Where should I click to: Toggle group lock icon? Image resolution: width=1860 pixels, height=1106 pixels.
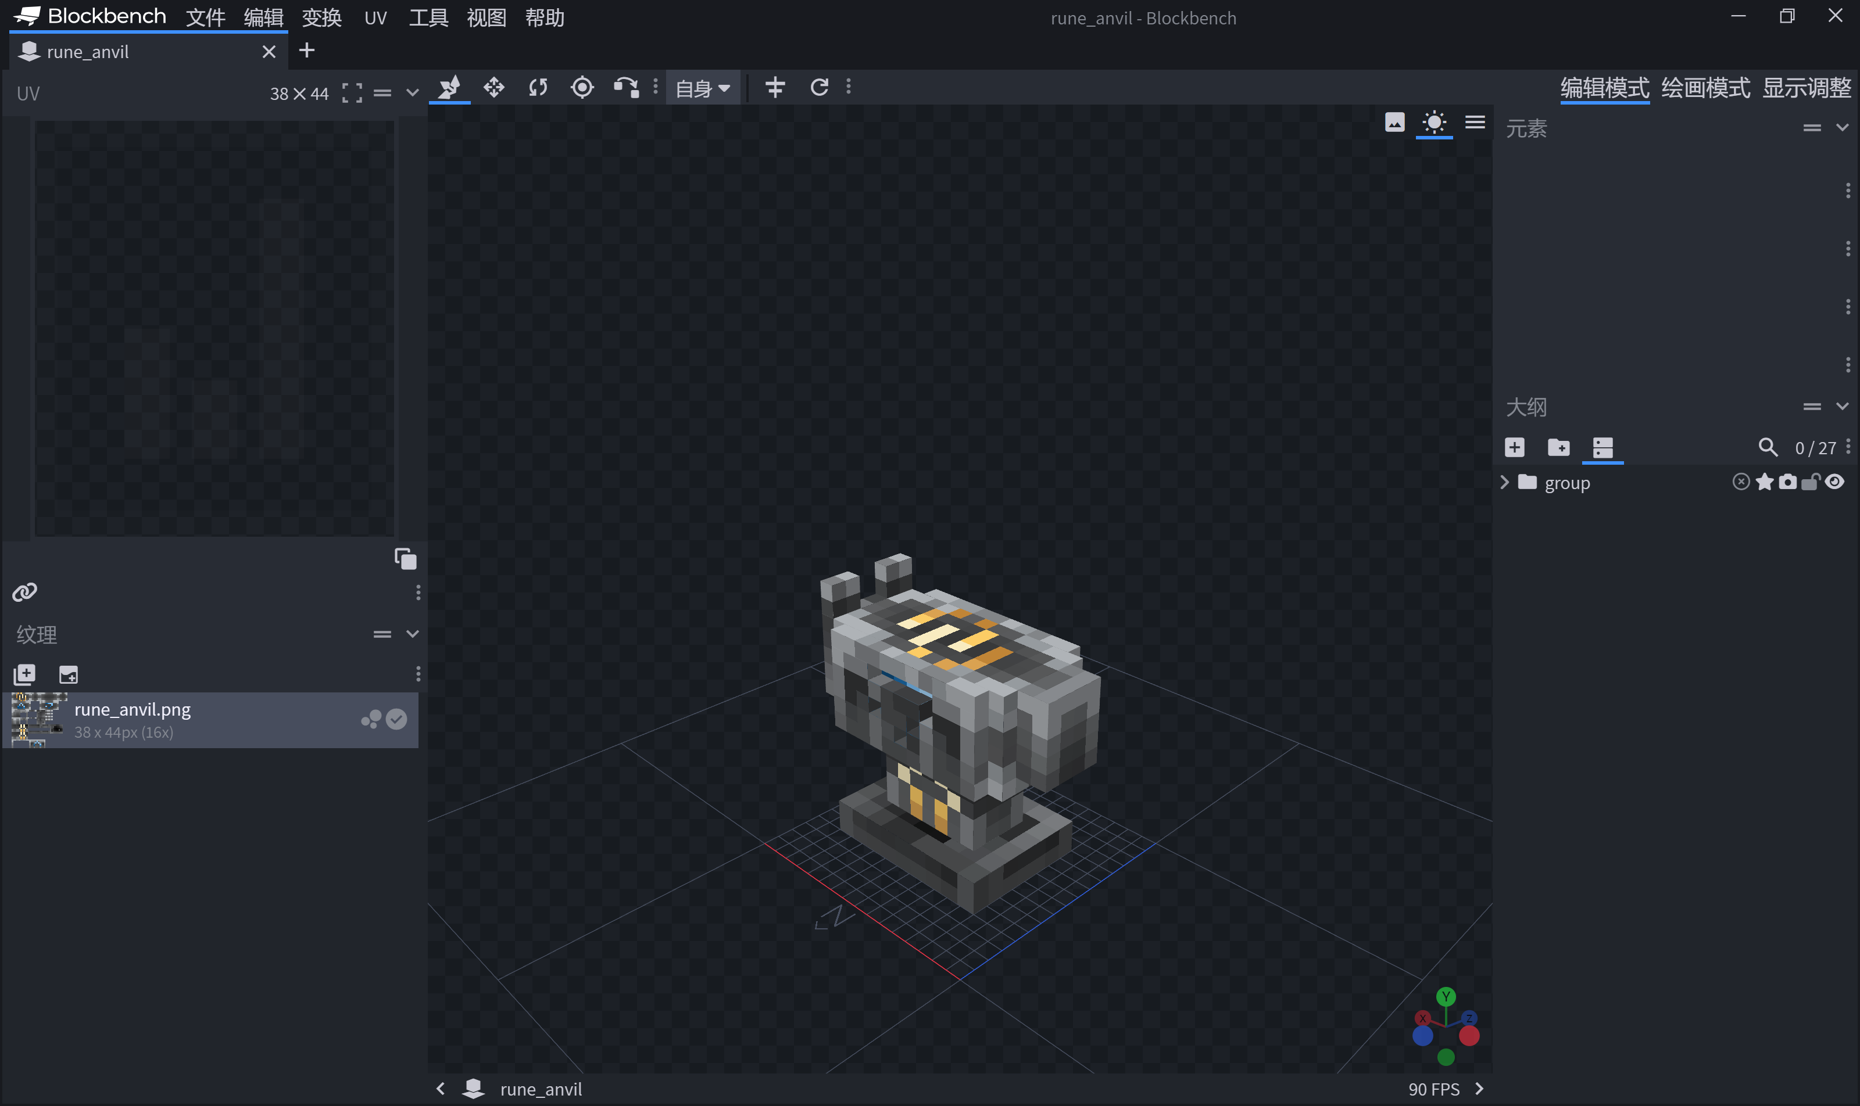[1811, 482]
